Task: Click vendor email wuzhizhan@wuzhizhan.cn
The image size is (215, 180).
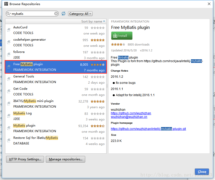Action: pyautogui.click(x=129, y=117)
